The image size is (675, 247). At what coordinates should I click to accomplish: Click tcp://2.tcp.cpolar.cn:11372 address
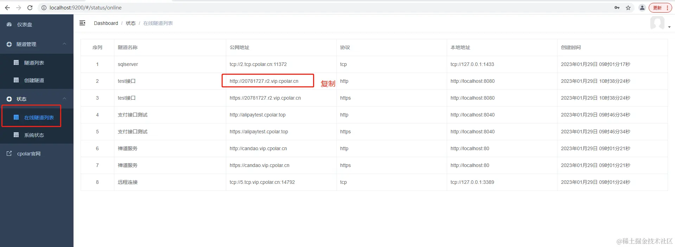point(258,64)
